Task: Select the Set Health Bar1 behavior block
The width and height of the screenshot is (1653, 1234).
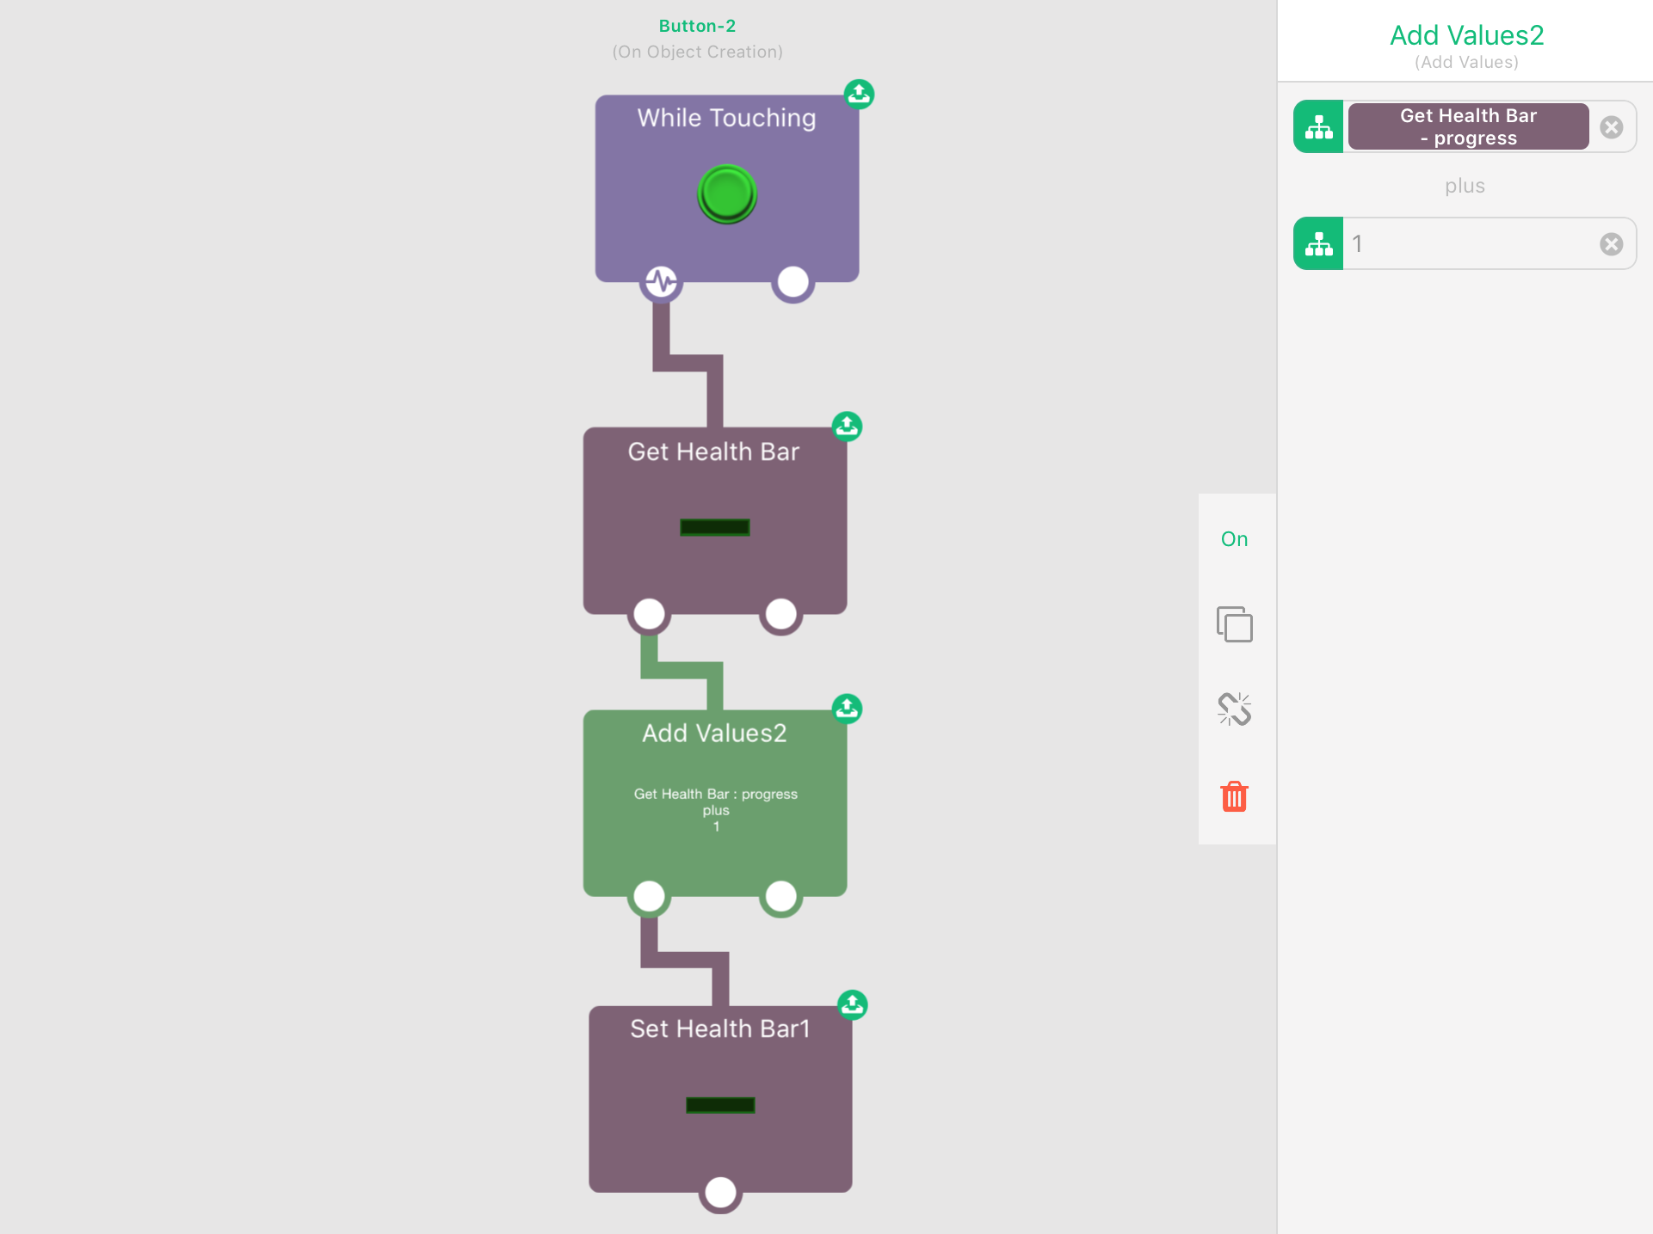Action: 720,1099
